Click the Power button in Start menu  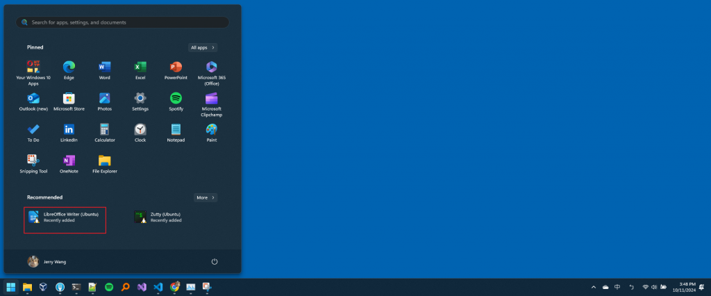click(x=215, y=261)
